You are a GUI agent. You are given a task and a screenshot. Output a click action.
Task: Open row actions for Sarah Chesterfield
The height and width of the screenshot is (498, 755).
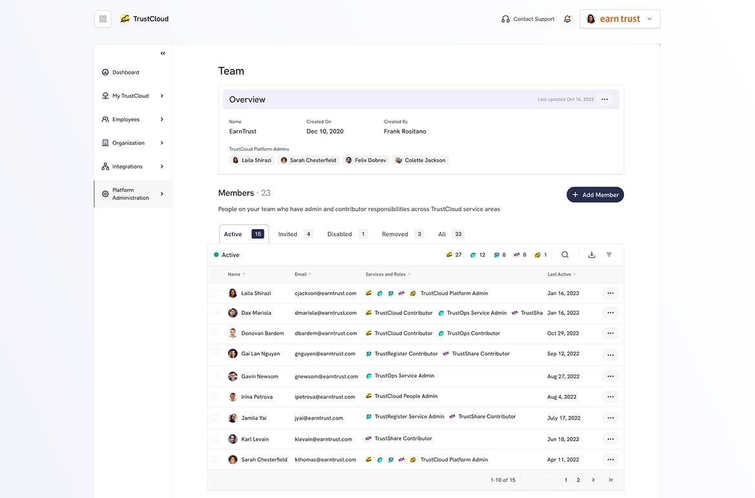610,459
